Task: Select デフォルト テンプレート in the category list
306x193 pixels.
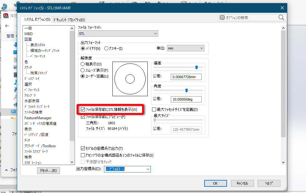Action: [37, 106]
